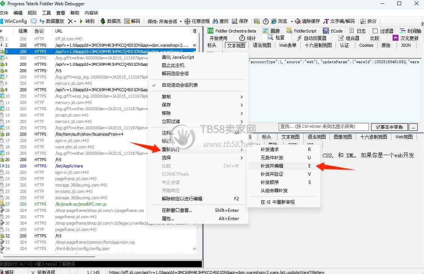Click the 转到 go arrow icon
The height and width of the screenshot is (274, 424).
pos(81,21)
